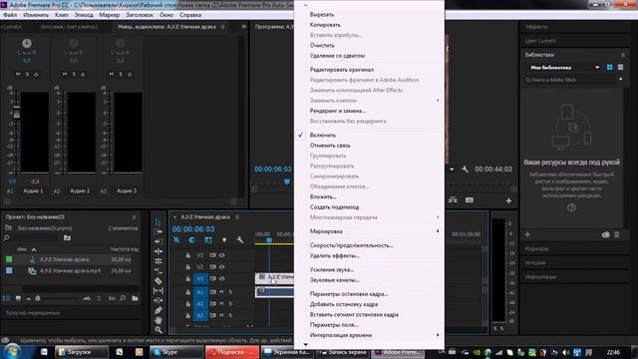Select the Razor tool

click(x=159, y=281)
